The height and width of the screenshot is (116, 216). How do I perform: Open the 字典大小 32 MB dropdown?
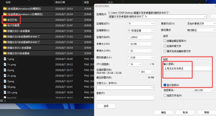click(141, 44)
